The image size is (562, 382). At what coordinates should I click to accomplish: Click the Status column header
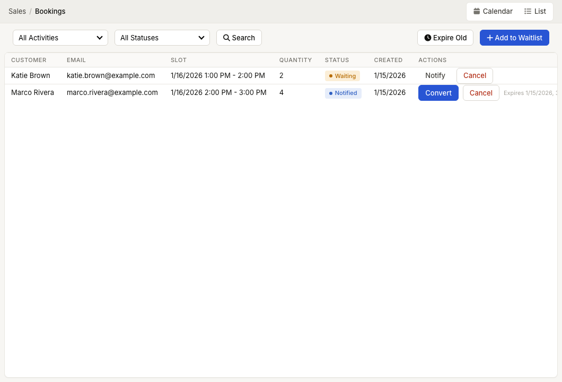337,60
